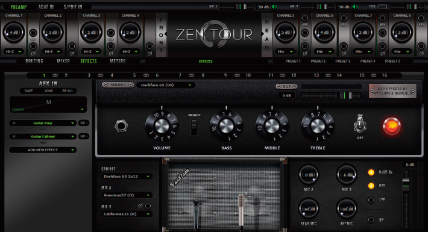Open the amp model dropdown Darkface 65 (US)
The image size is (428, 232).
(x=165, y=85)
